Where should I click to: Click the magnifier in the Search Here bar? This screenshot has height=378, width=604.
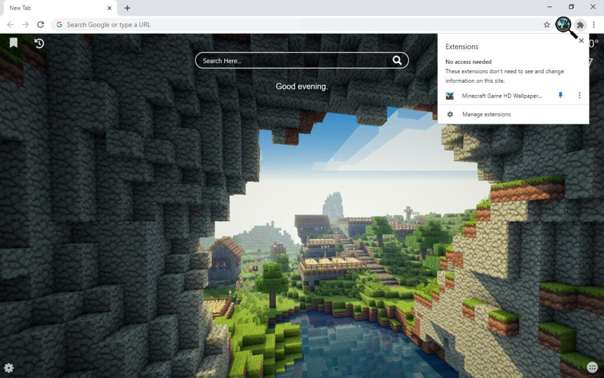pos(398,60)
